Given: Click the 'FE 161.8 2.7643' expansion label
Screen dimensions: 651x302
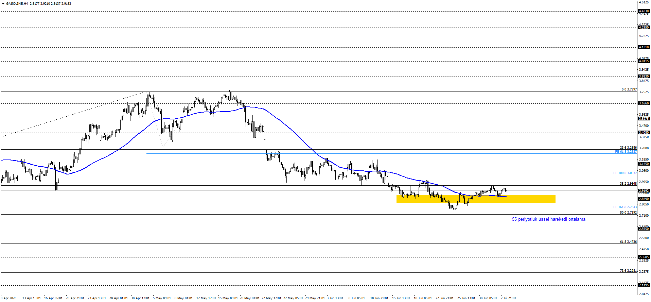Looking at the screenshot, I should click(x=625, y=207).
